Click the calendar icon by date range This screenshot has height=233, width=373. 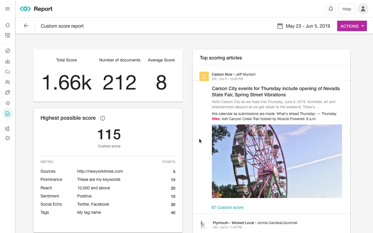280,26
